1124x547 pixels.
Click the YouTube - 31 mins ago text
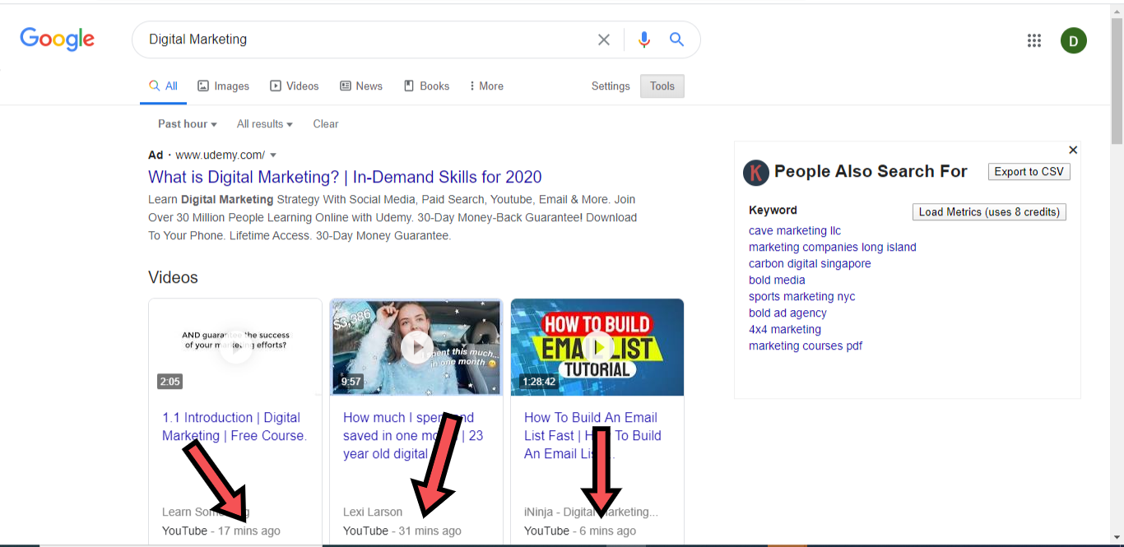tap(402, 531)
